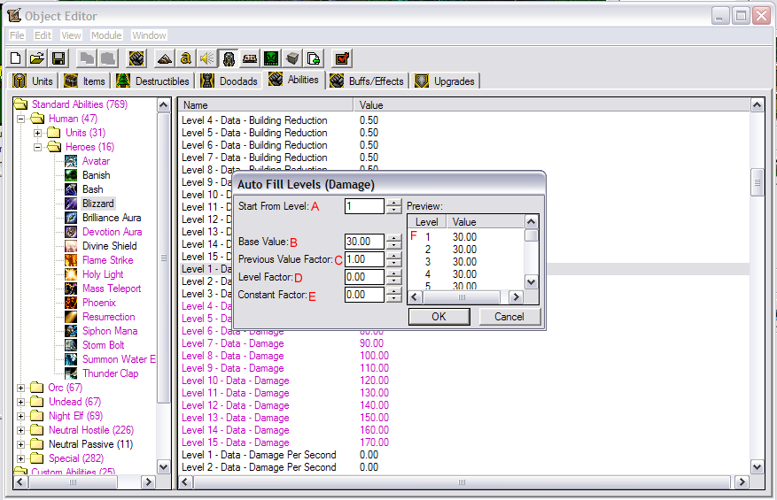Click the New file toolbar icon
This screenshot has width=777, height=500.
click(x=16, y=58)
